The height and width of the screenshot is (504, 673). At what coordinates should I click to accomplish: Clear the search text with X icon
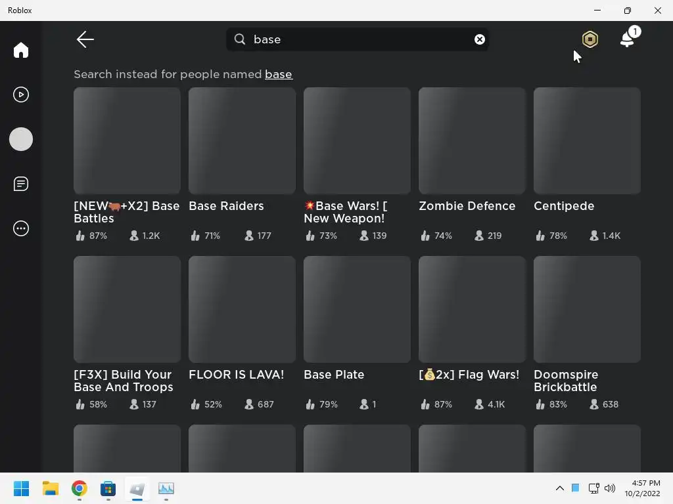pos(479,39)
